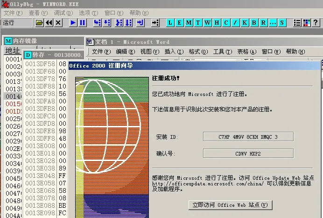Open Source window with S button
This screenshot has width=323, height=218.
tap(282, 23)
